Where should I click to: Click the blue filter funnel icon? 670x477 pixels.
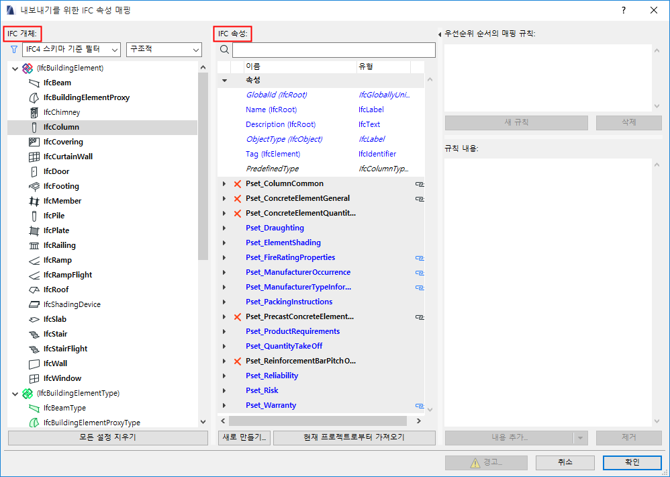tap(14, 50)
